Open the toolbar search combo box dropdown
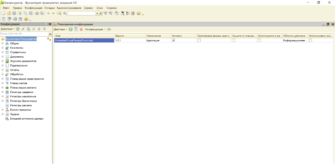Viewport: 335px width, 164px height. point(97,13)
